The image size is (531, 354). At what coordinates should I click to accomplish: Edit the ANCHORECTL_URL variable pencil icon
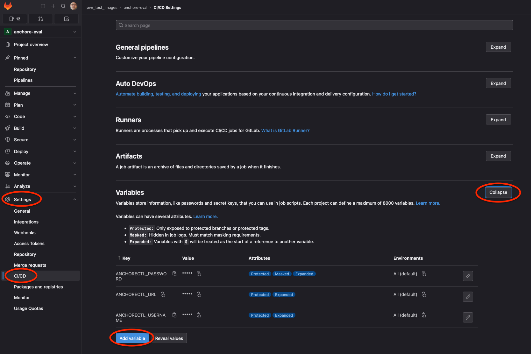(468, 297)
